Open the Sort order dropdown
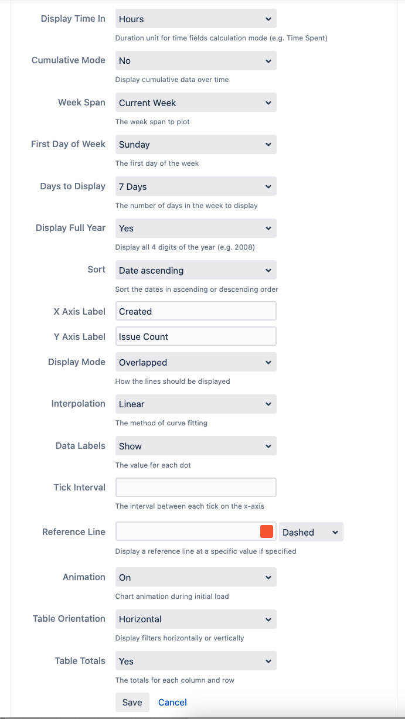This screenshot has width=405, height=719. 195,270
